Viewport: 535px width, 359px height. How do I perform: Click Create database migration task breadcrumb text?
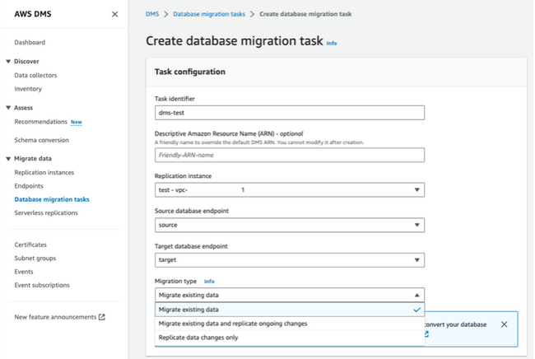[x=305, y=14]
